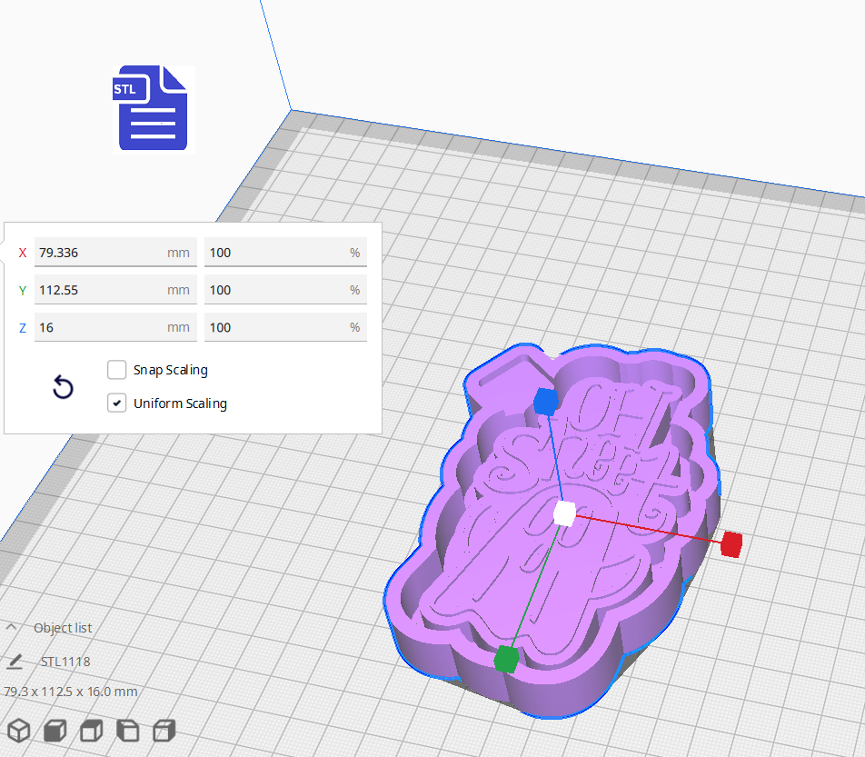Click the Y dimension field showing 112.55
This screenshot has height=757, width=865.
point(100,290)
